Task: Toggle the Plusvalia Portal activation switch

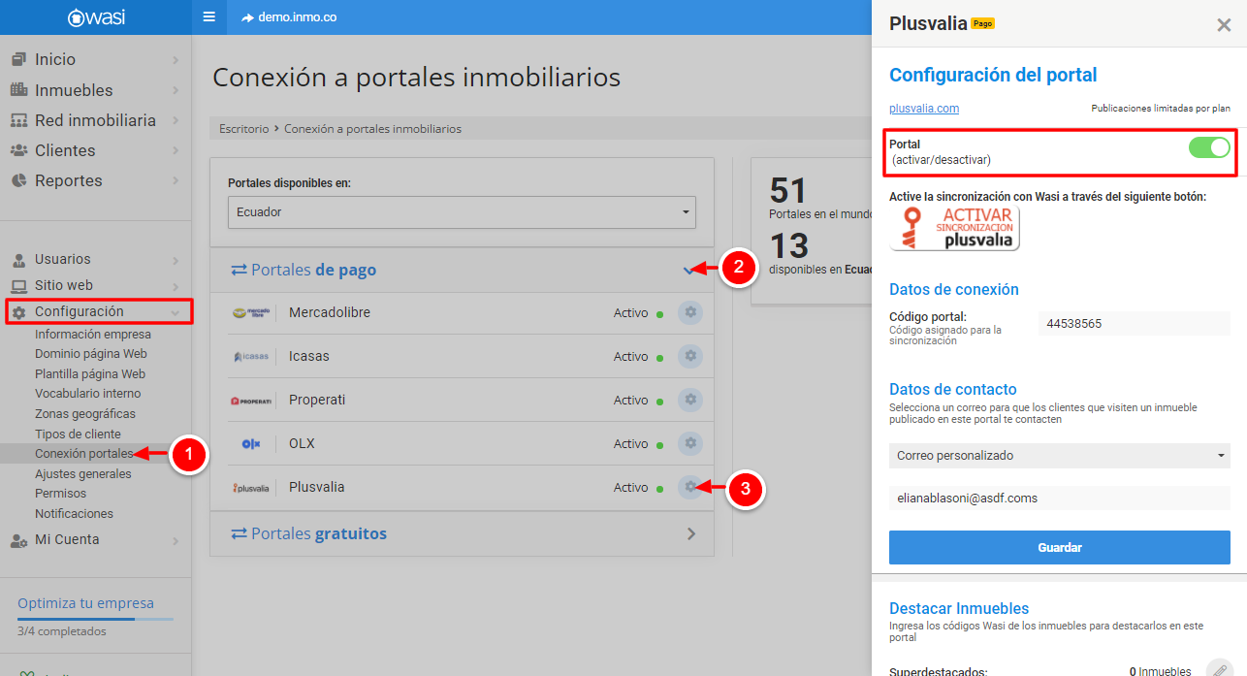Action: coord(1208,147)
